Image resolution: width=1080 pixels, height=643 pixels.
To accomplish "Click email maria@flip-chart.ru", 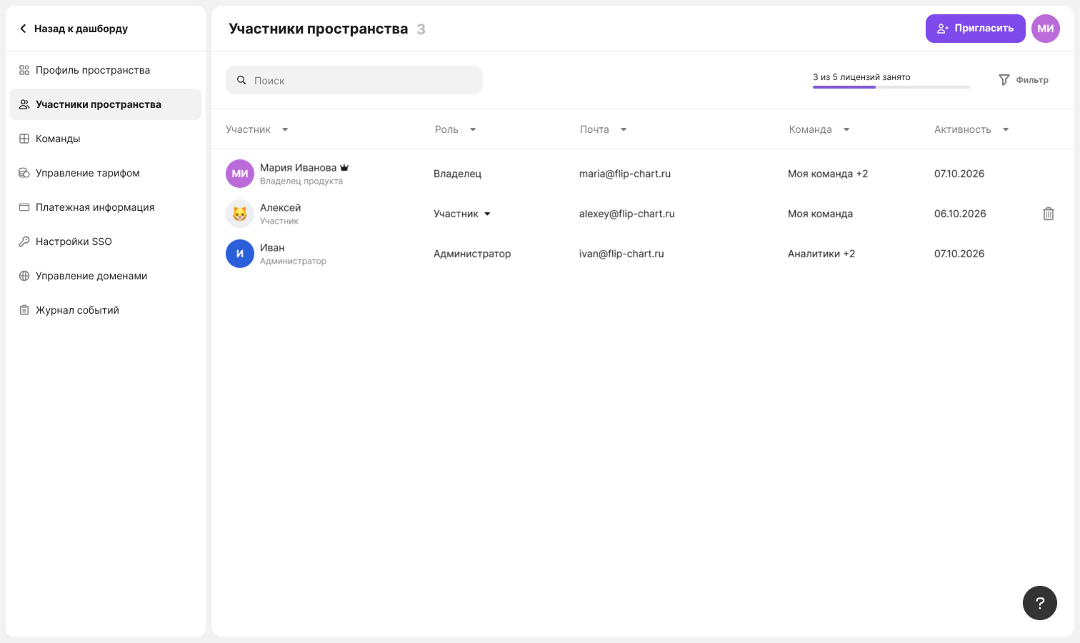I will [x=625, y=174].
